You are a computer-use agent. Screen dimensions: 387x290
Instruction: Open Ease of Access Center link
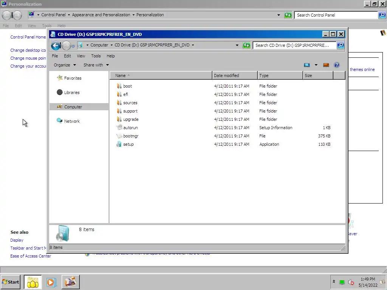pos(31,256)
